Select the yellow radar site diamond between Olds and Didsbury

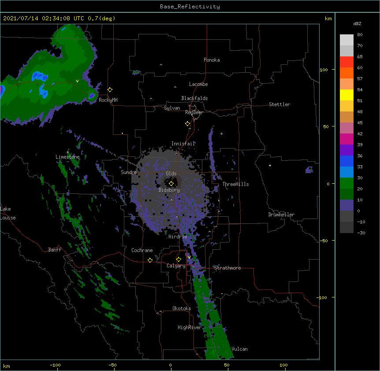171,184
